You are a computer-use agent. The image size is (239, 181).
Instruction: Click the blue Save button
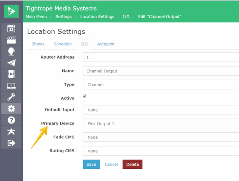91,164
